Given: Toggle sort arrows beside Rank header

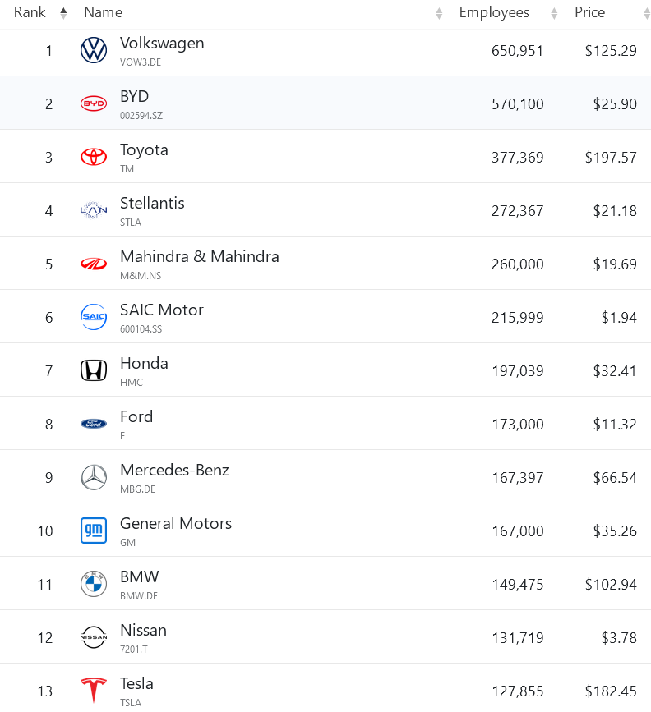Looking at the screenshot, I should pyautogui.click(x=63, y=13).
